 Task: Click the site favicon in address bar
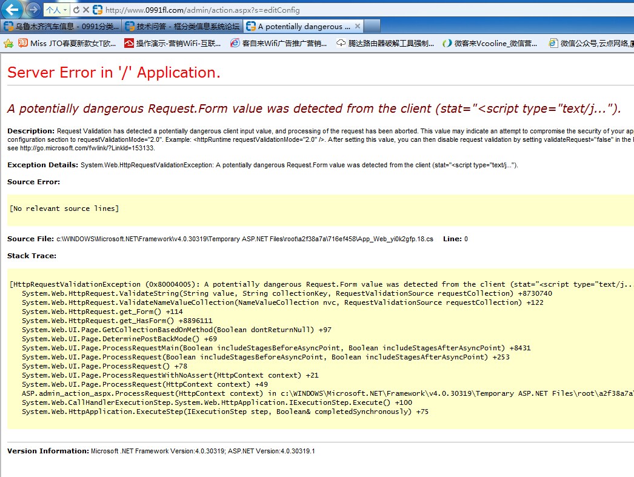(x=97, y=10)
